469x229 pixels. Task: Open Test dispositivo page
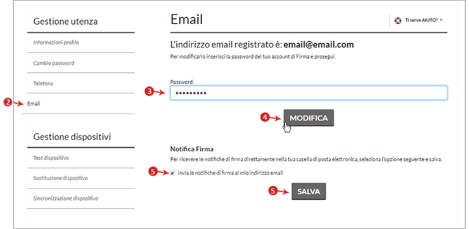tap(80, 158)
